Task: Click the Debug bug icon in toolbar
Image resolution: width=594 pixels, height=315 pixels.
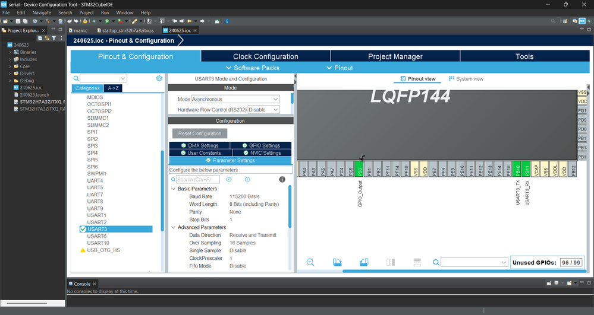Action: point(94,21)
